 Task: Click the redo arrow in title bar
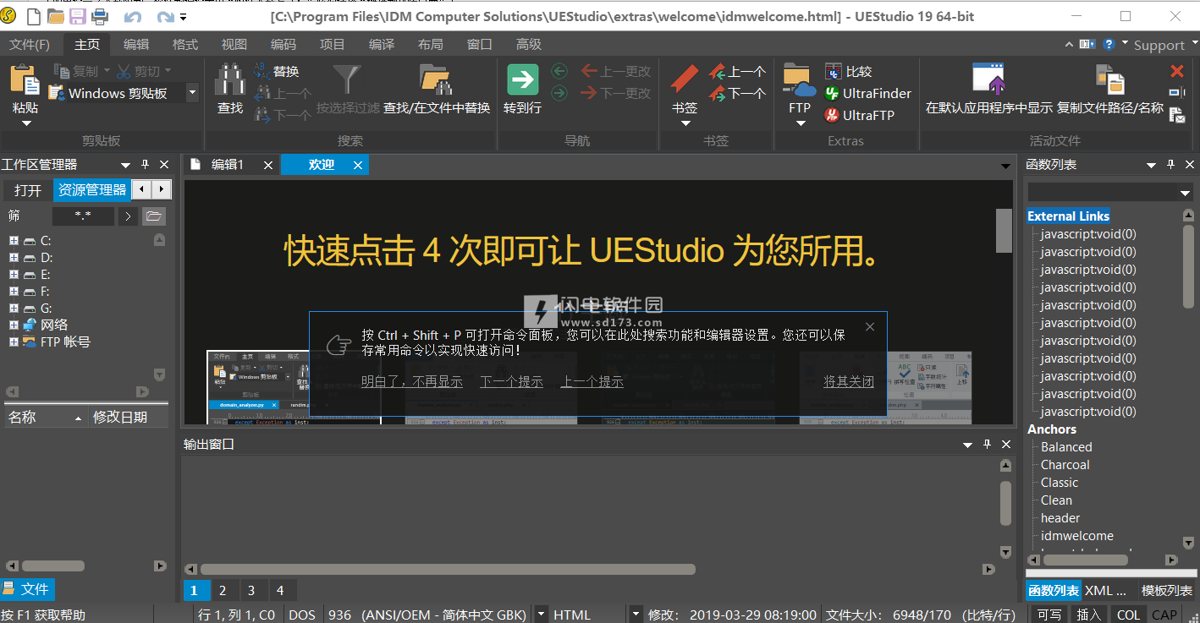click(x=166, y=16)
